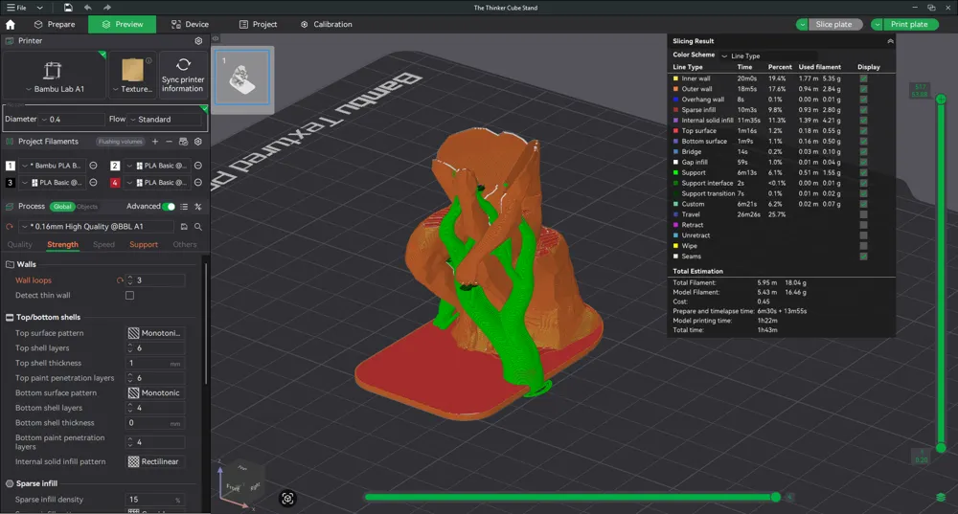Switch to the Project tab

tap(258, 25)
